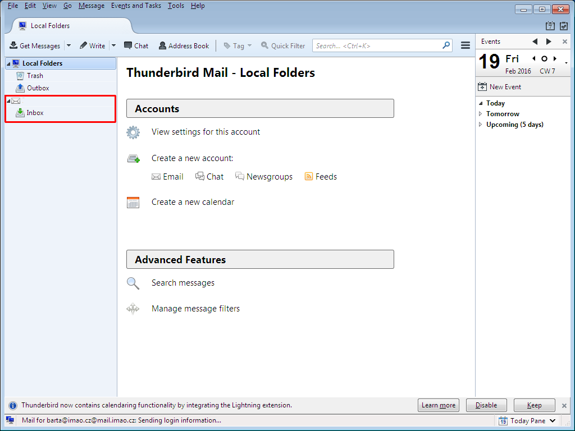Open the Events and Tasks menu
Viewport: 575px width, 431px height.
pyautogui.click(x=136, y=6)
